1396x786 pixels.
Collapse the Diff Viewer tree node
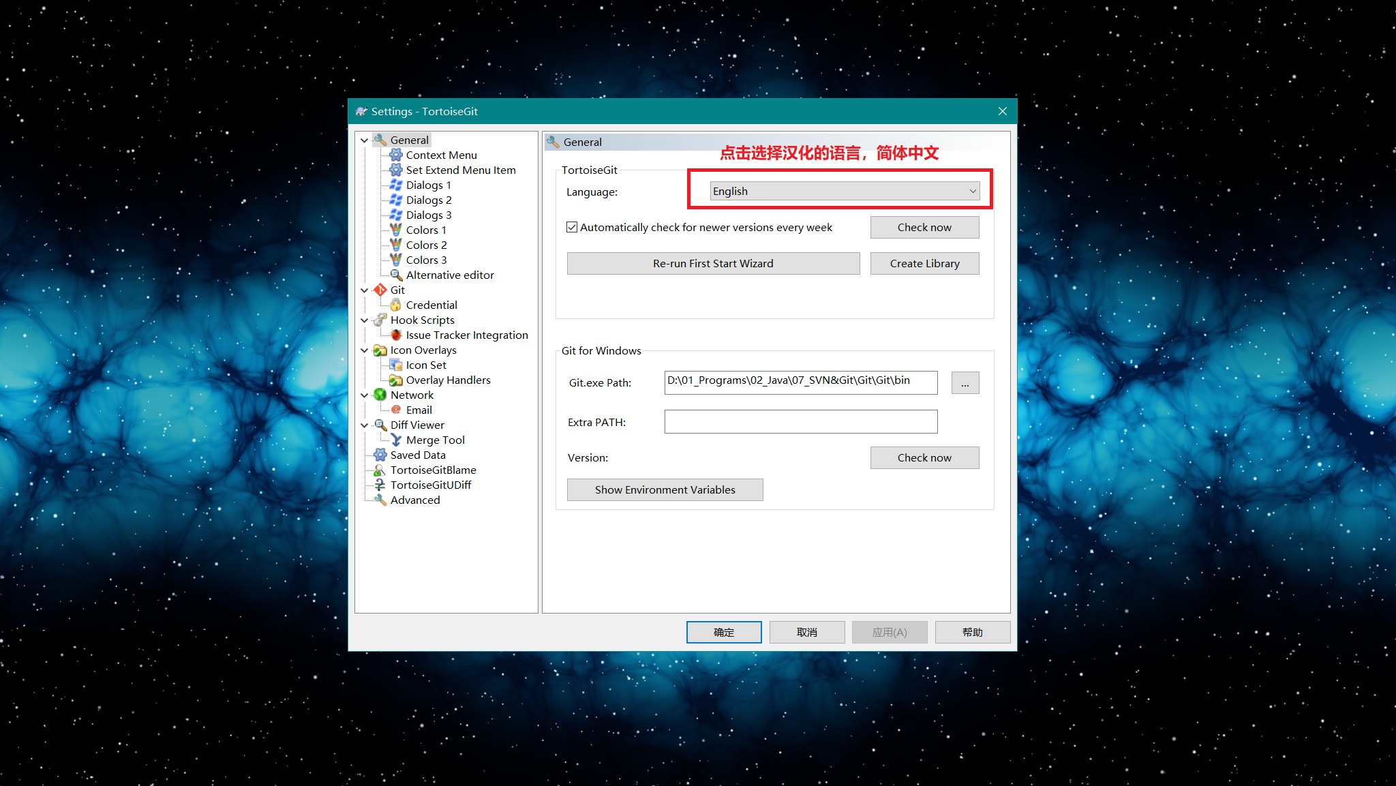[x=365, y=425]
